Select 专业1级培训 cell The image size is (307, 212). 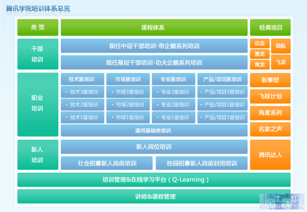[173, 117]
